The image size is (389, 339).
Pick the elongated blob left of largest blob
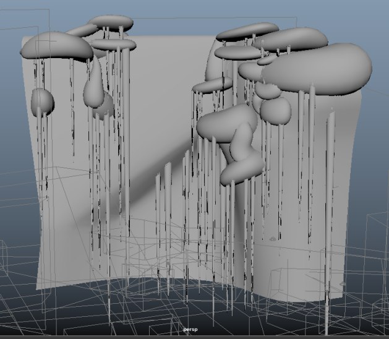(x=293, y=39)
